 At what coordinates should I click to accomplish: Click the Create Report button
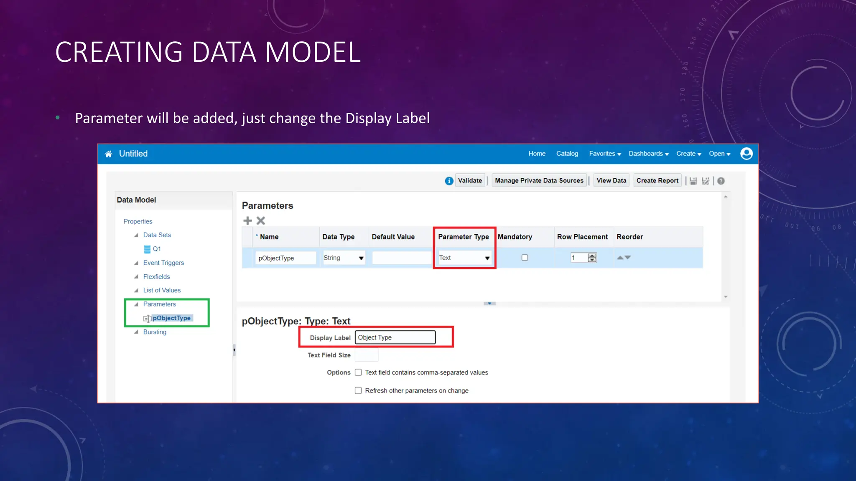click(657, 180)
